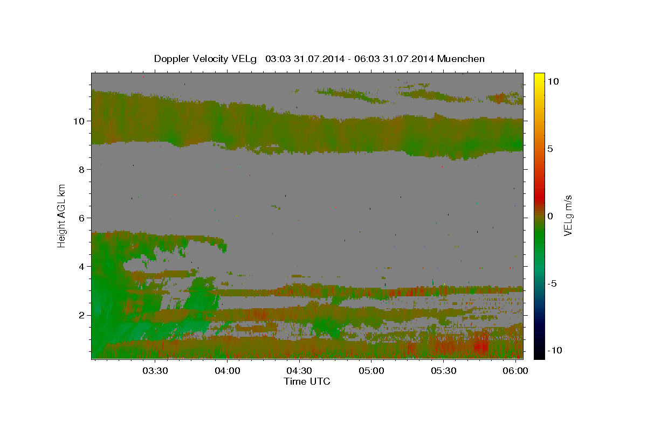
Task: Click the 04:00 time tick label
Action: 228,371
